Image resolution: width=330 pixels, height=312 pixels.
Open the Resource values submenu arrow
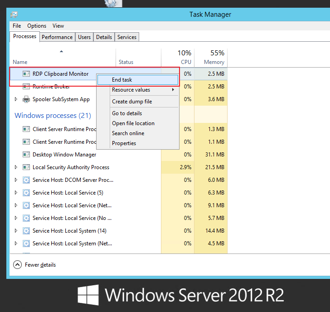click(173, 90)
